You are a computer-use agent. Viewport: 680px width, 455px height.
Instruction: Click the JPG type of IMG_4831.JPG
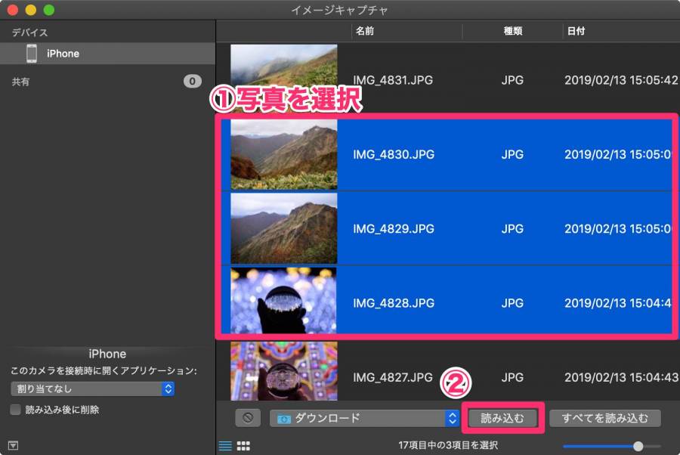coord(512,80)
